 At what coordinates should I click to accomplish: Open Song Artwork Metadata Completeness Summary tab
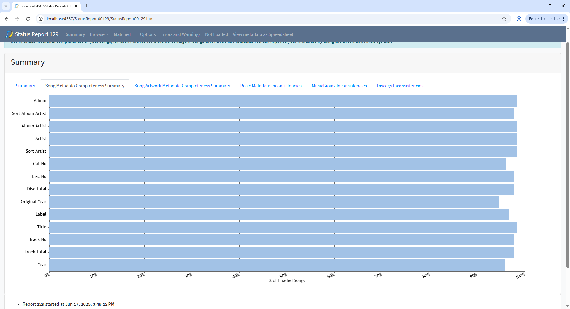pyautogui.click(x=182, y=86)
